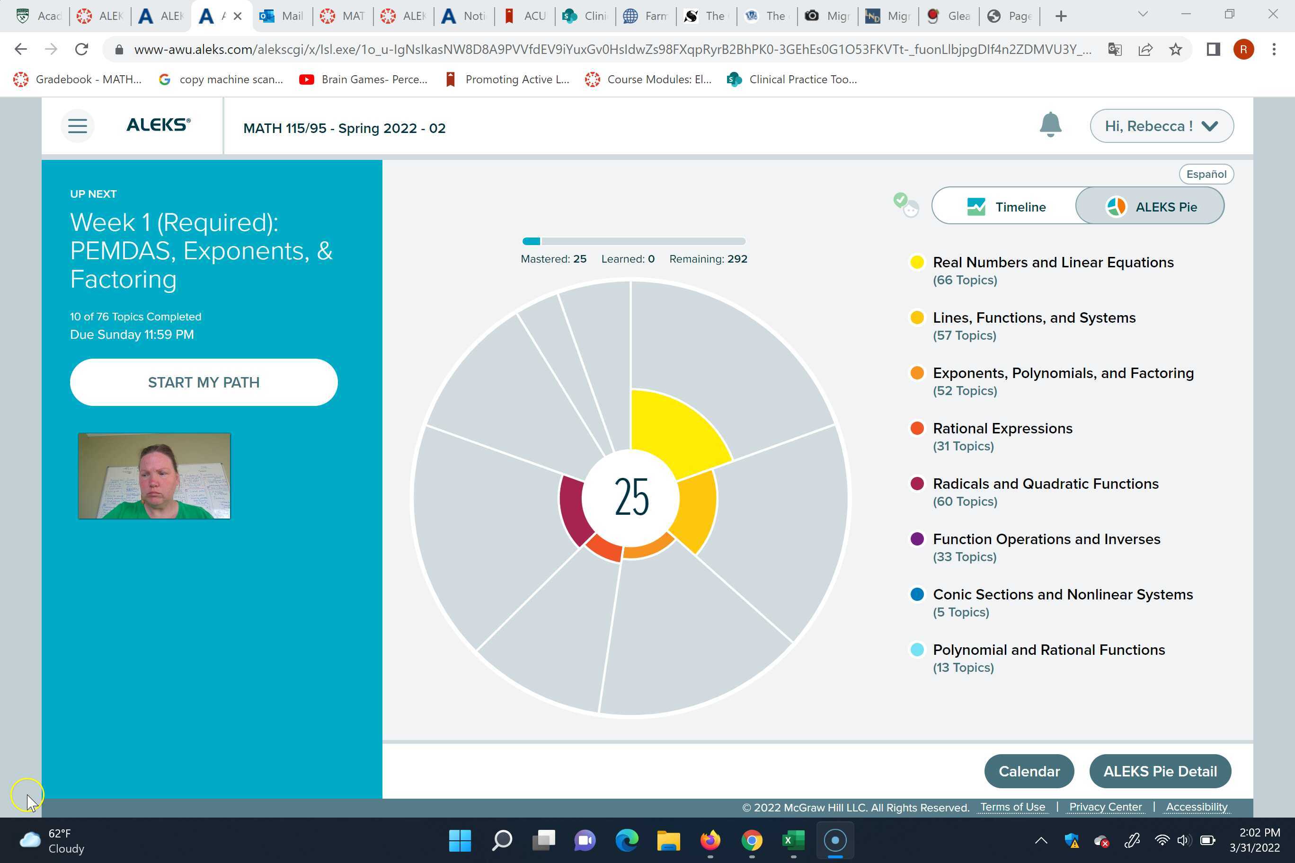Open the ALEKS hamburger menu
The height and width of the screenshot is (863, 1295).
[x=78, y=126]
